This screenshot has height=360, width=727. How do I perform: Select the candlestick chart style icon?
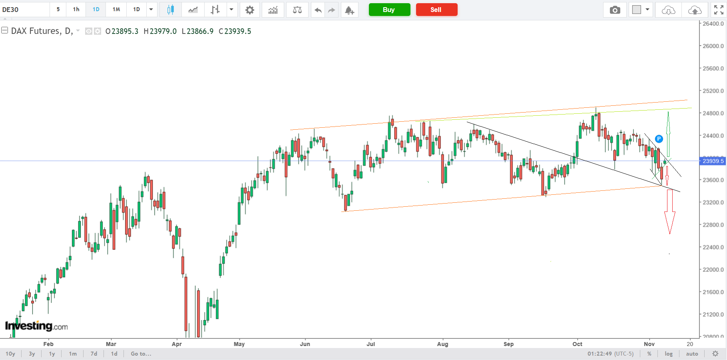tap(171, 10)
